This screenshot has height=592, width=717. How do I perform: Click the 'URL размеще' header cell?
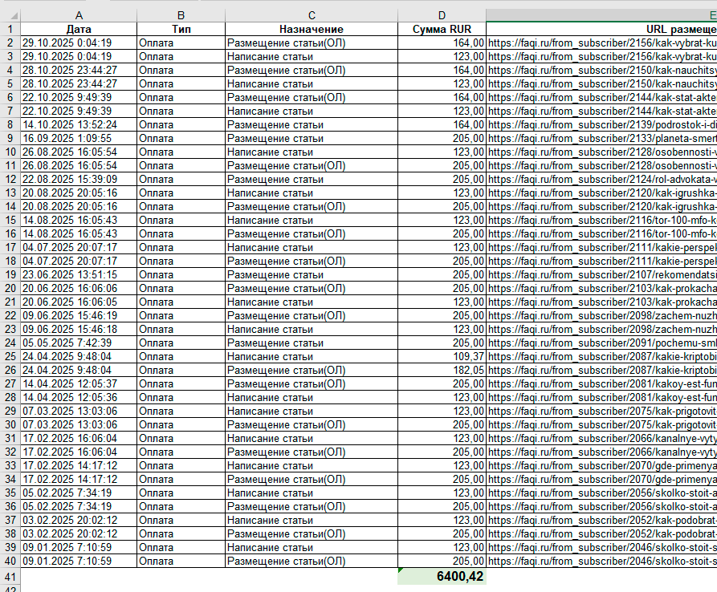[601, 29]
